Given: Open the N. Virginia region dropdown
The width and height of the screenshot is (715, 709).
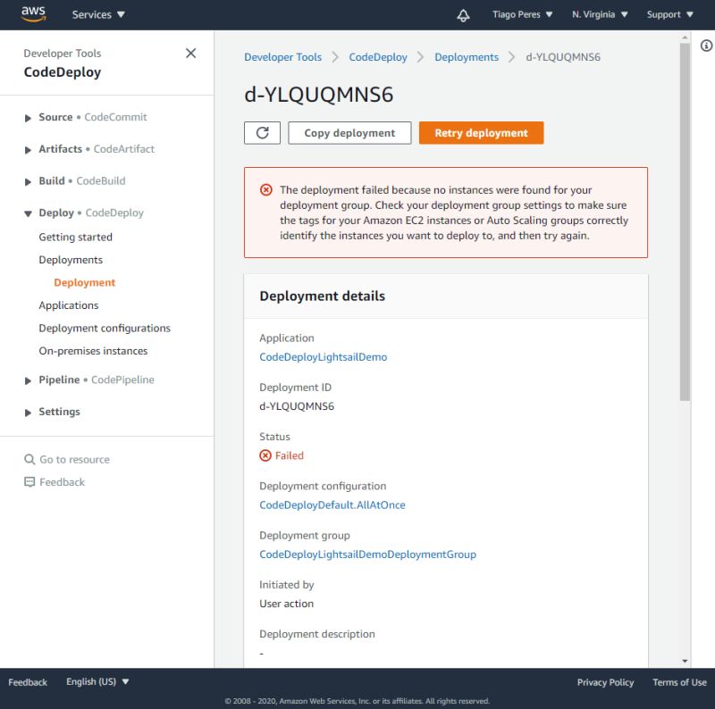Looking at the screenshot, I should tap(594, 14).
